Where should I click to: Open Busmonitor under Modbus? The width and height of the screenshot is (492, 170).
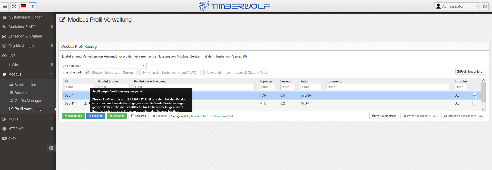click(x=24, y=93)
